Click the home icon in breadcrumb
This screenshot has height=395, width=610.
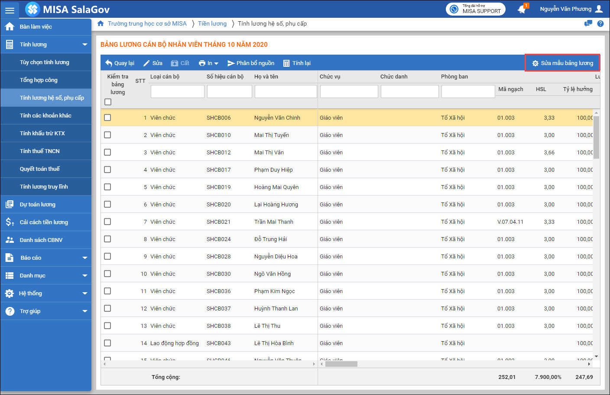[101, 23]
